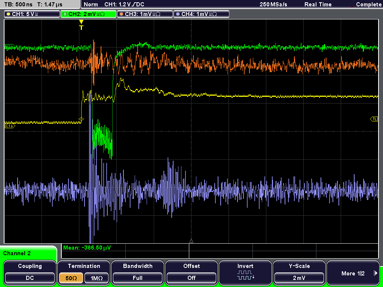
Task: Click the blue dot icon in CH4 label
Action: click(x=178, y=14)
